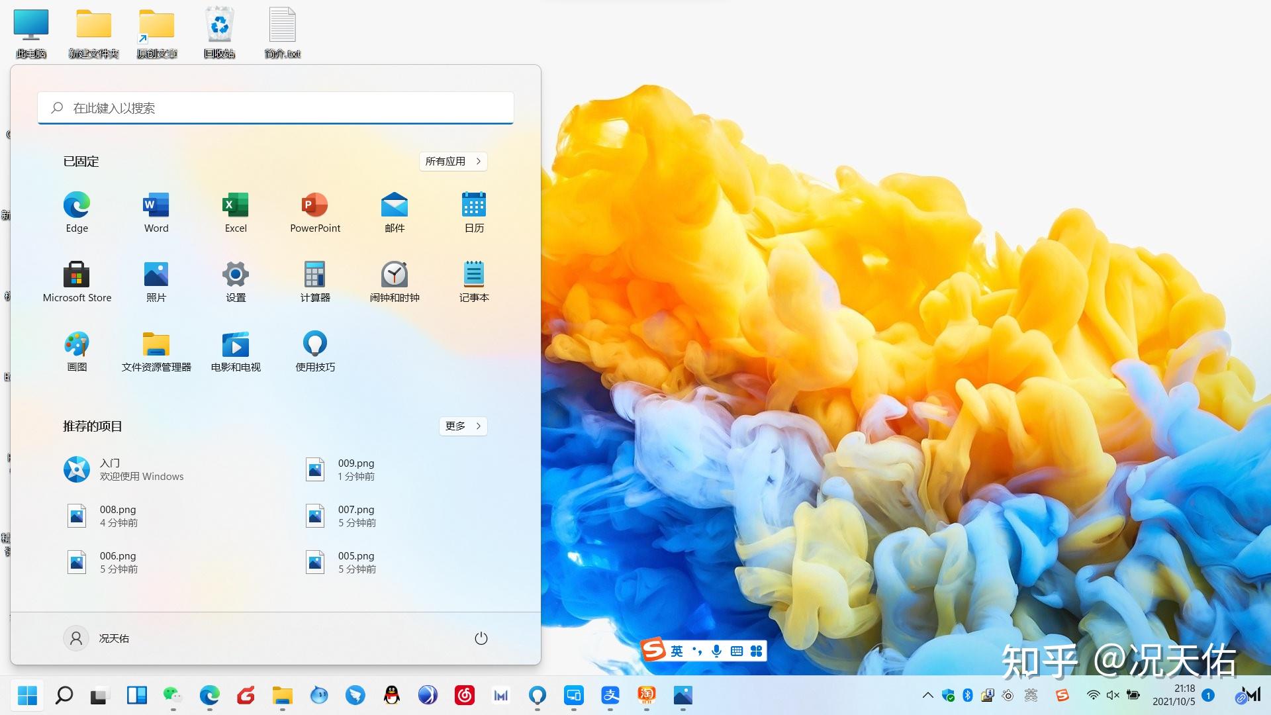Viewport: 1271px width, 715px height.
Task: Open Edge from the pinned apps
Action: tap(77, 213)
